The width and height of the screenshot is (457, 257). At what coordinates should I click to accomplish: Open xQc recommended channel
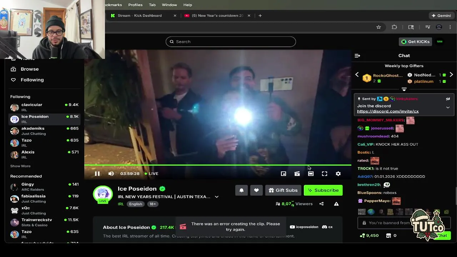click(x=44, y=210)
